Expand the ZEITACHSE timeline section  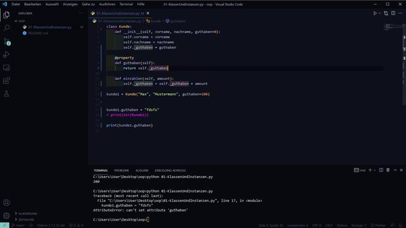(24, 220)
